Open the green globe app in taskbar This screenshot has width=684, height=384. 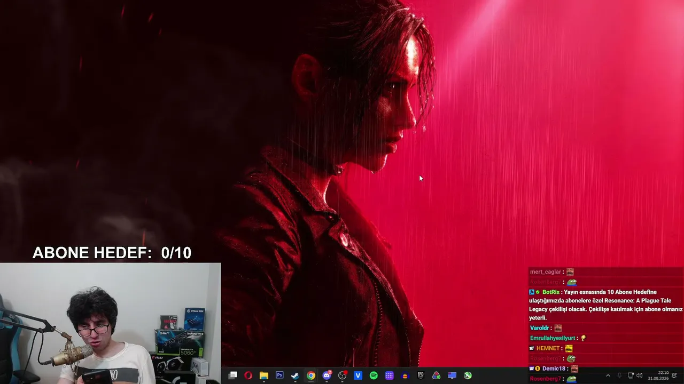tap(468, 375)
